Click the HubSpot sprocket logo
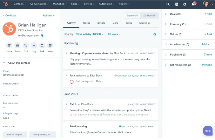Viewport: 215px width, 140px height. (x=6, y=4)
